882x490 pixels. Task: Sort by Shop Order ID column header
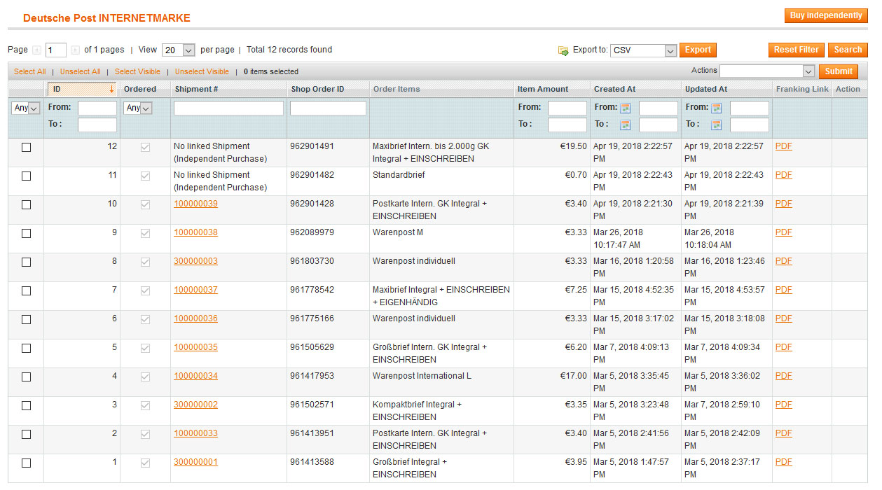coord(317,89)
